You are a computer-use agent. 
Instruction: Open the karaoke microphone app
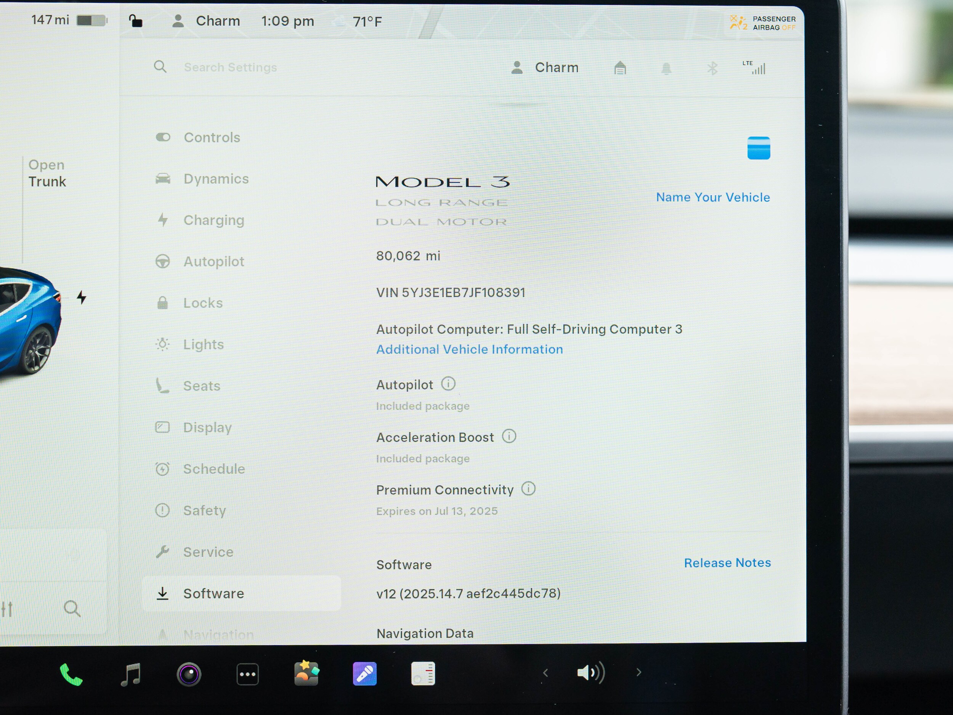365,674
